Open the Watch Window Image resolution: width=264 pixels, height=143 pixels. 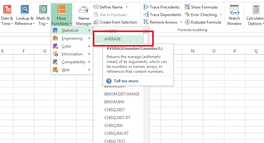pyautogui.click(x=234, y=15)
